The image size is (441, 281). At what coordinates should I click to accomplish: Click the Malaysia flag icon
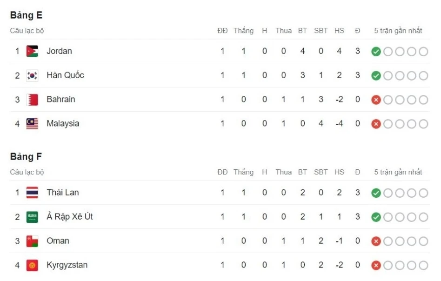pyautogui.click(x=32, y=124)
